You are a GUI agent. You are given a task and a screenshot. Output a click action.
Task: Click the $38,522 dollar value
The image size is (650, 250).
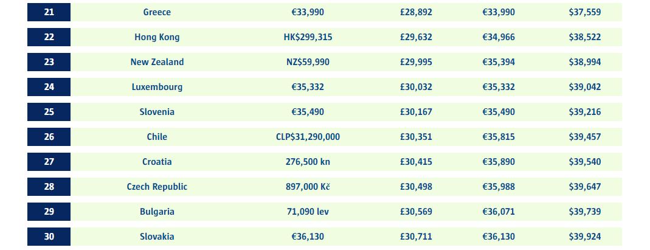pos(584,37)
